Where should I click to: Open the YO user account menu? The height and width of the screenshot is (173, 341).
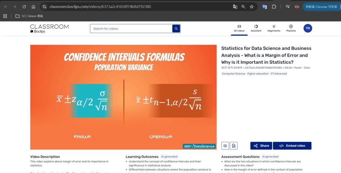pyautogui.click(x=308, y=28)
